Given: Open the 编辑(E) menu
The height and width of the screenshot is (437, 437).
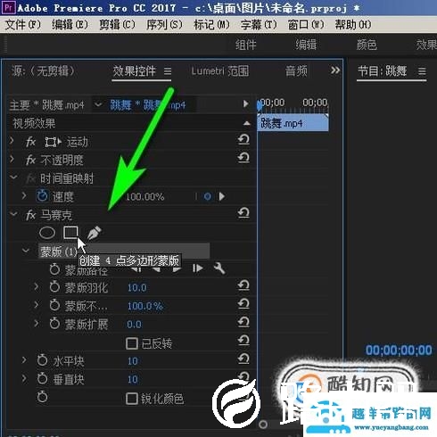Looking at the screenshot, I should pyautogui.click(x=70, y=24).
